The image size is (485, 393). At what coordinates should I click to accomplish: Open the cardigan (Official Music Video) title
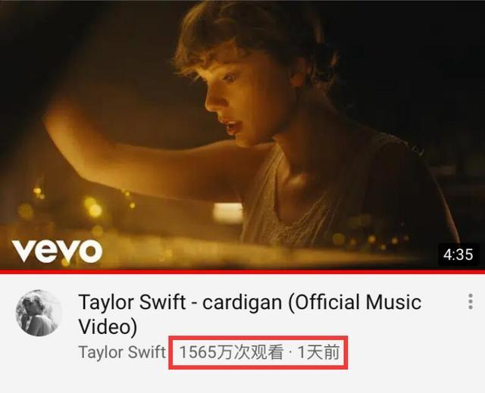[x=250, y=314]
